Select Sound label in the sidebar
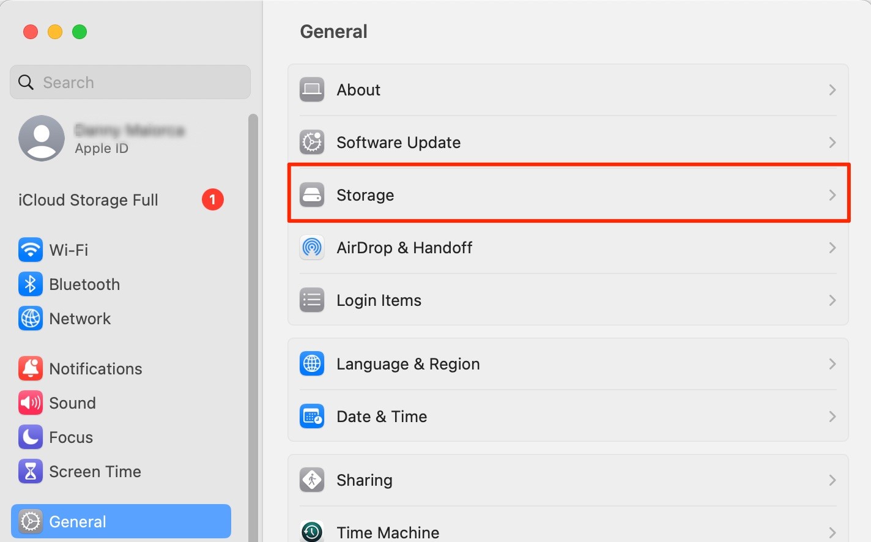The height and width of the screenshot is (542, 871). pos(72,403)
